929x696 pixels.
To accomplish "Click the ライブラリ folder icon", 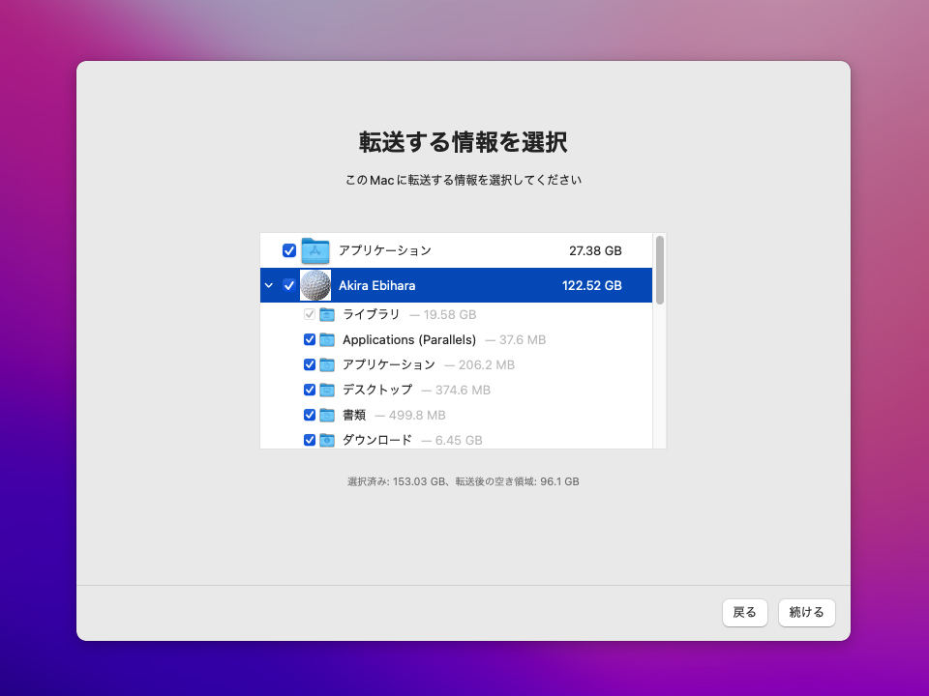I will coord(327,315).
